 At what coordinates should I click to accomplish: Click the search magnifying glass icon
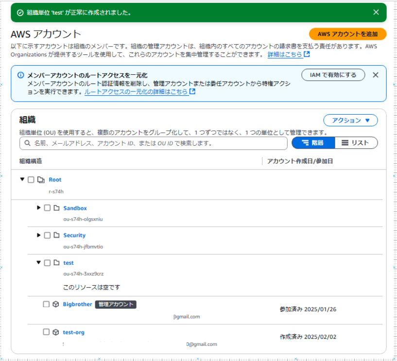click(28, 143)
